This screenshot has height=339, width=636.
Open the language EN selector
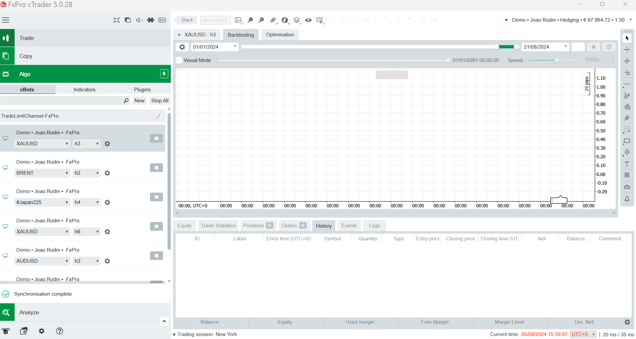[162, 20]
